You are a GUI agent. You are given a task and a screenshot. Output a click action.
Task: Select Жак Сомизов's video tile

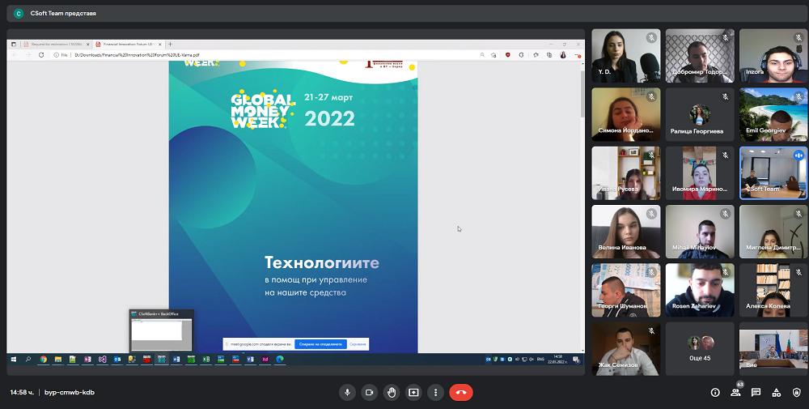click(x=626, y=349)
